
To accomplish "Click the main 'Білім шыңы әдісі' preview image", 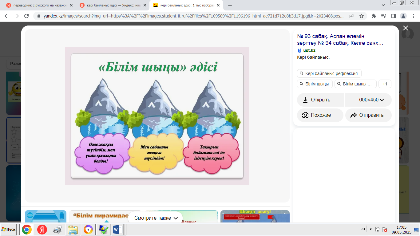I will pos(157,116).
